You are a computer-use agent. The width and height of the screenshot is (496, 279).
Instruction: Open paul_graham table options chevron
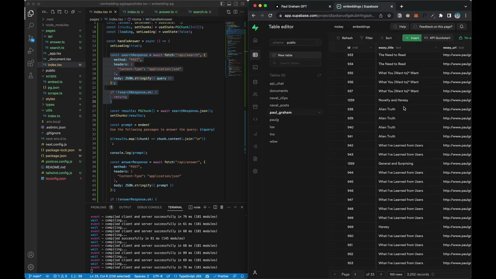(x=319, y=112)
